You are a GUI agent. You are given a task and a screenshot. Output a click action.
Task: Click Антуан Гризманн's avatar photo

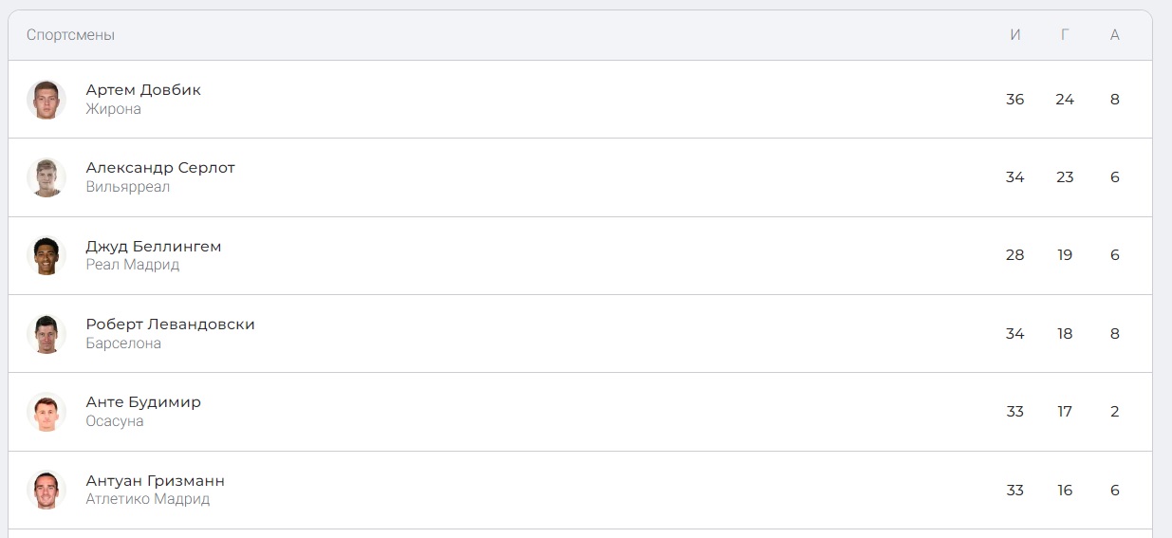pyautogui.click(x=46, y=490)
